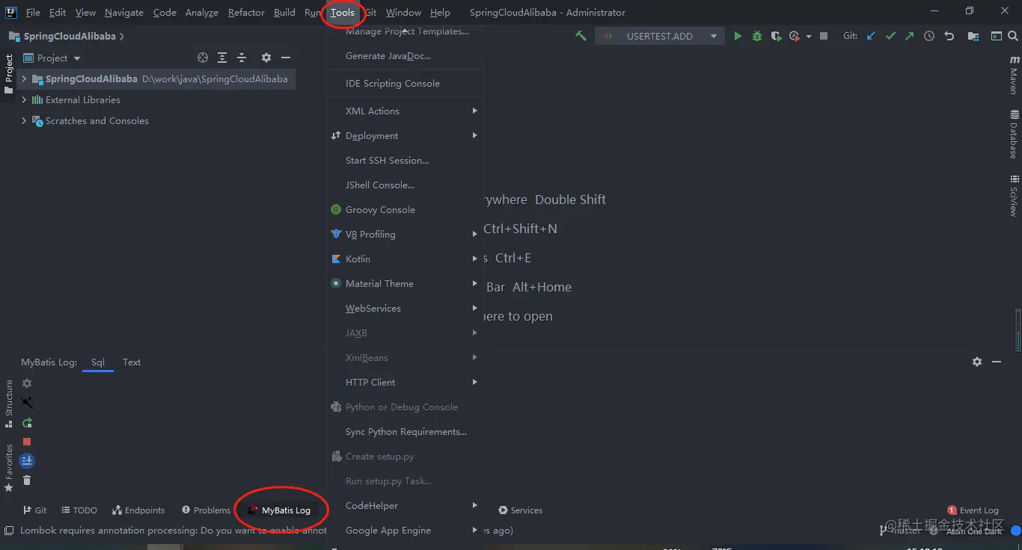The width and height of the screenshot is (1022, 550).
Task: Push commits with the green Git arrow
Action: tap(909, 36)
